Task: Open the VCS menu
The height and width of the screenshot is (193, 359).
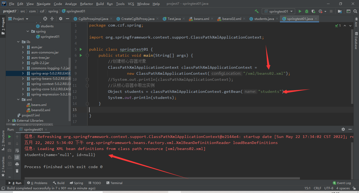Action: pyautogui.click(x=131, y=4)
